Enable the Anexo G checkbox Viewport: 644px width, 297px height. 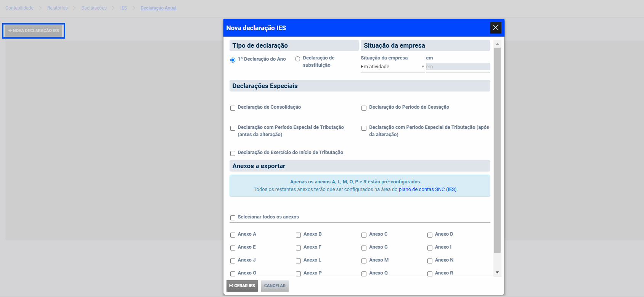[364, 248]
